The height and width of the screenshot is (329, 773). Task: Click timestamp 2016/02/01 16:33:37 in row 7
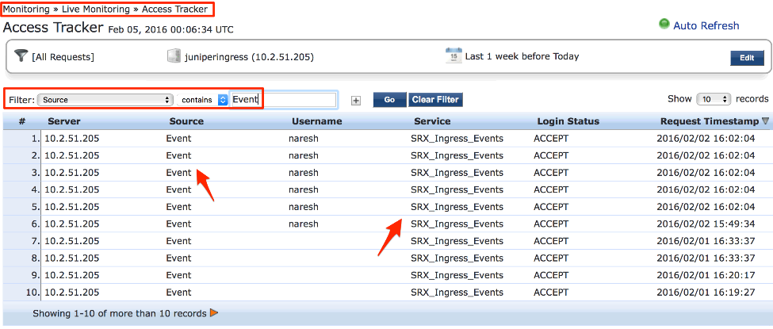(706, 241)
